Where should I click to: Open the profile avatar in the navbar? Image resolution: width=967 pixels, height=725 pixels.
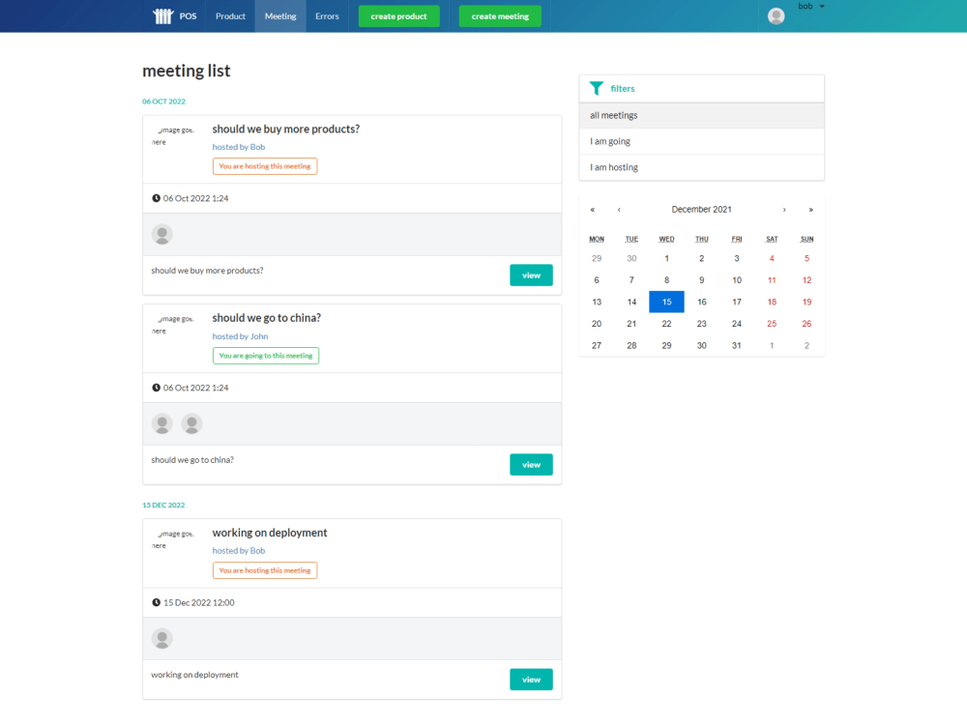[x=776, y=15]
